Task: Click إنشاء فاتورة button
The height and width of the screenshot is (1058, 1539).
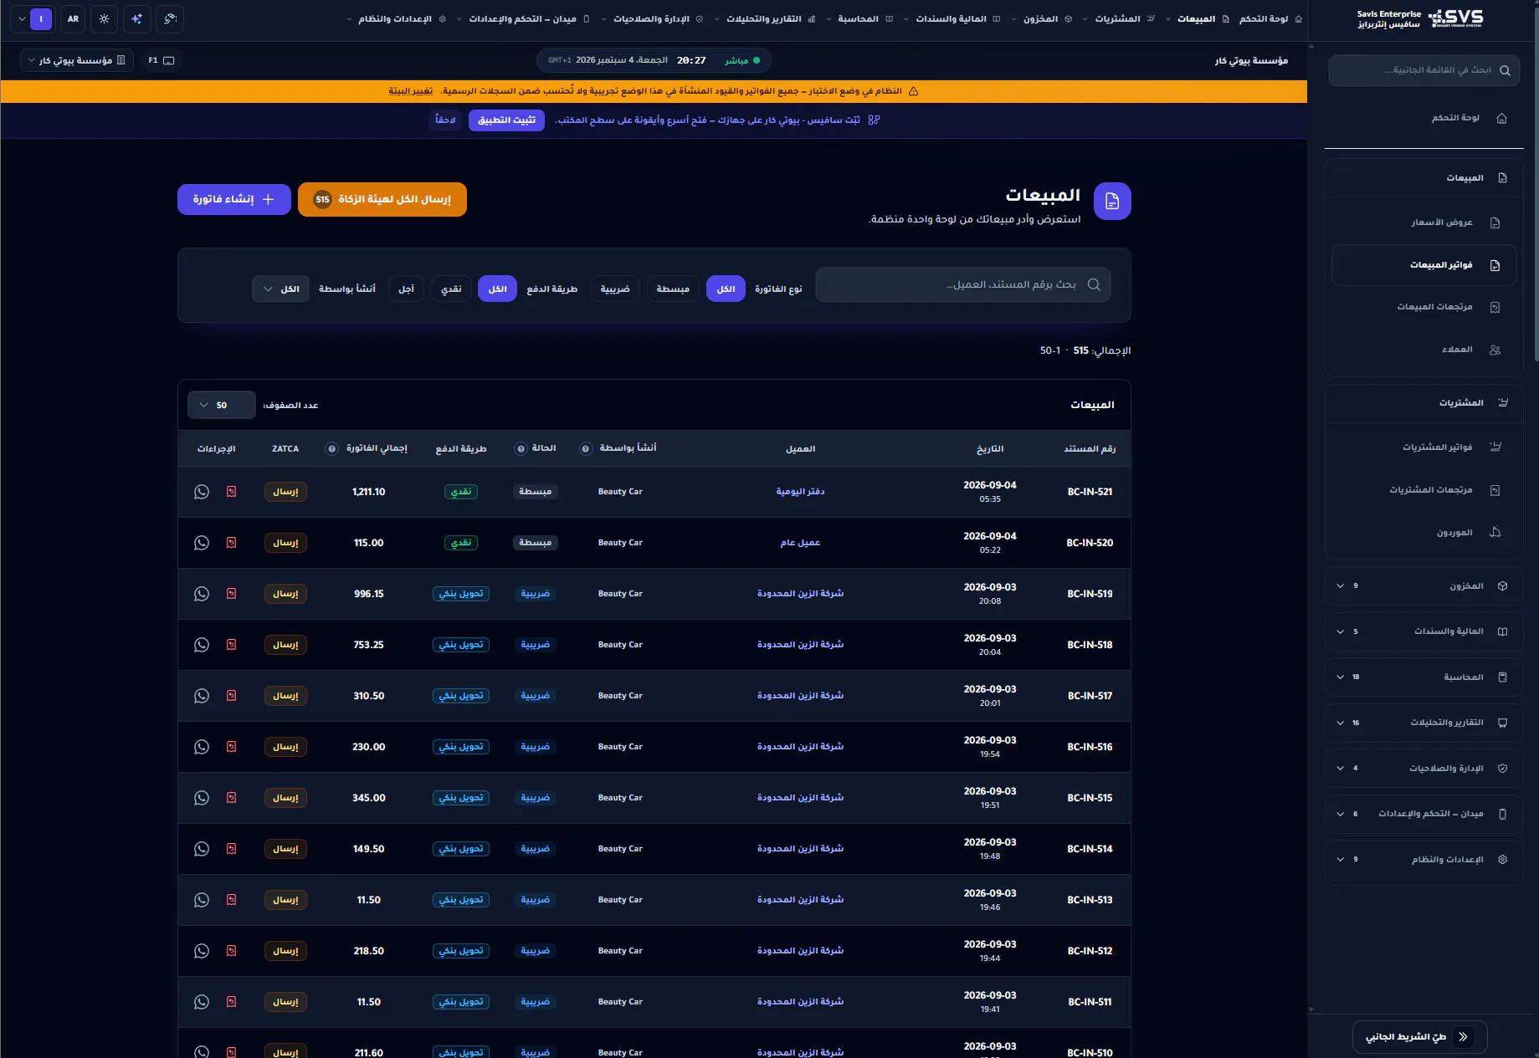Action: point(234,199)
